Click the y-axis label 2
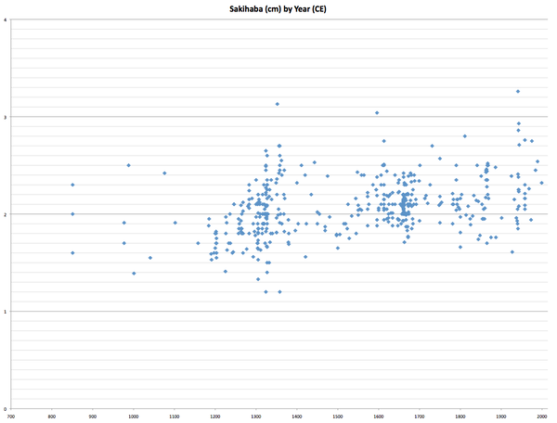 7,214
